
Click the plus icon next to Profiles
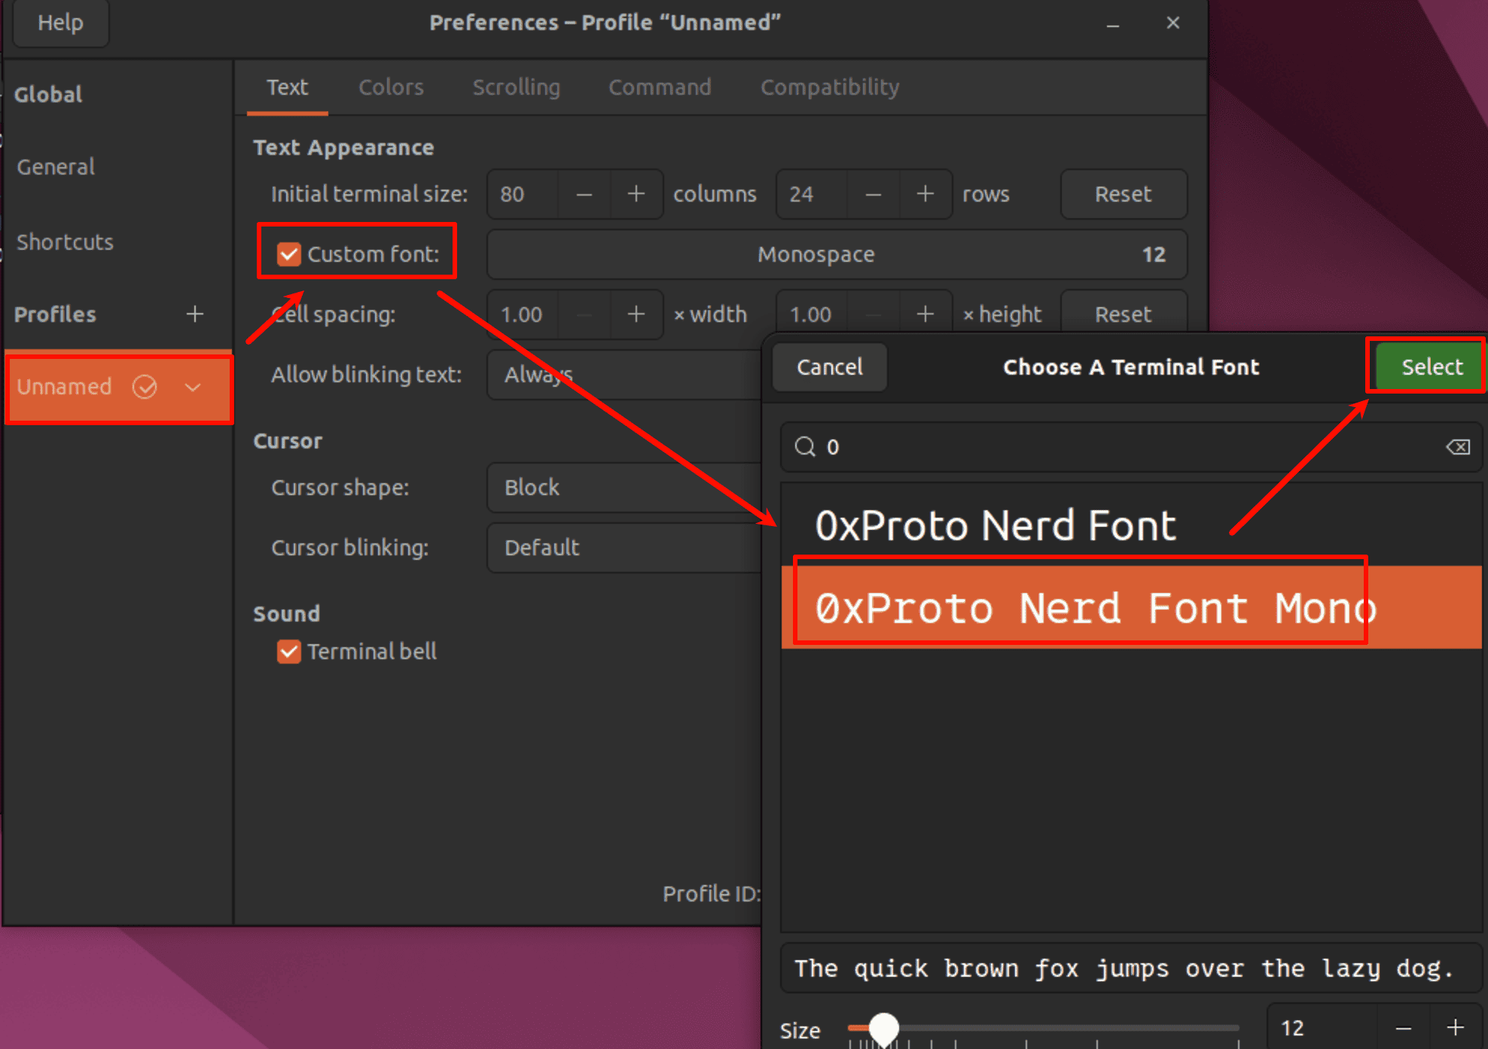click(195, 314)
